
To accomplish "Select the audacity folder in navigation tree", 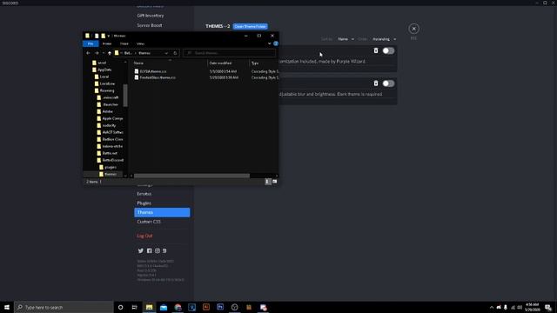I will click(x=106, y=125).
